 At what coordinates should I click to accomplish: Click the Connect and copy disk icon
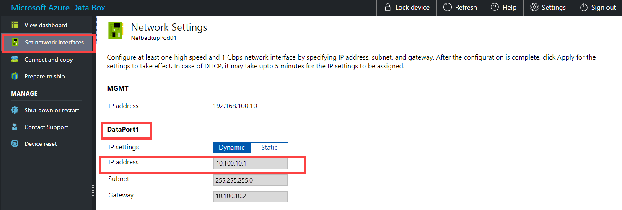tap(15, 60)
